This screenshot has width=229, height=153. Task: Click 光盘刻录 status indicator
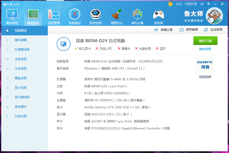tap(143, 49)
